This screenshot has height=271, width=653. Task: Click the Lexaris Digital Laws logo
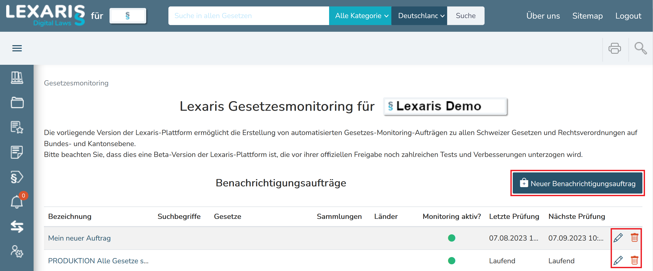click(x=45, y=15)
